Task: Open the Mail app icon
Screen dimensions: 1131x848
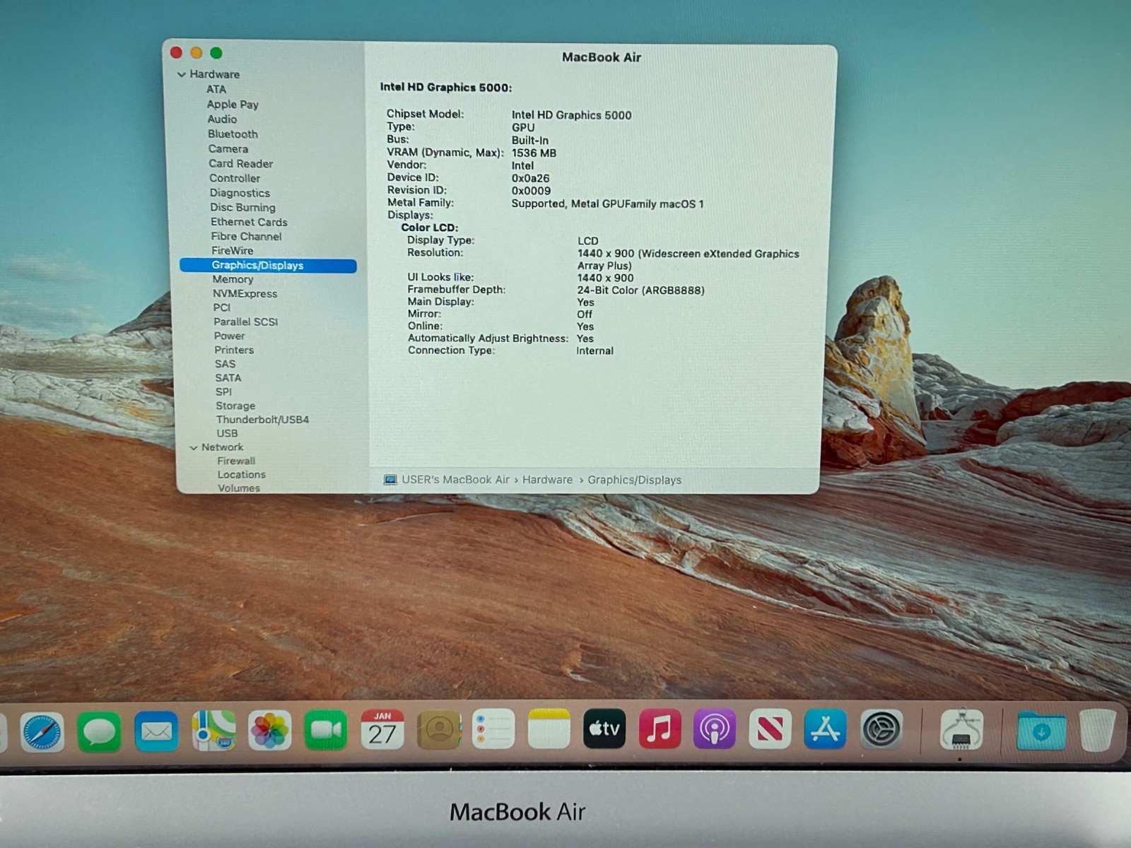Action: (x=156, y=731)
